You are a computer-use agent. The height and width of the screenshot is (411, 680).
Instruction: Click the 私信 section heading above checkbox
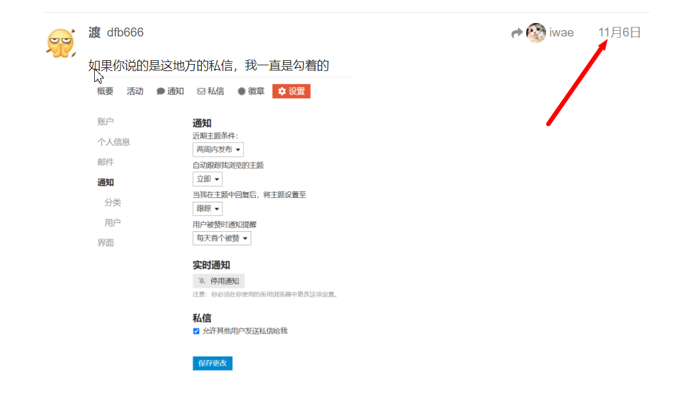(202, 318)
